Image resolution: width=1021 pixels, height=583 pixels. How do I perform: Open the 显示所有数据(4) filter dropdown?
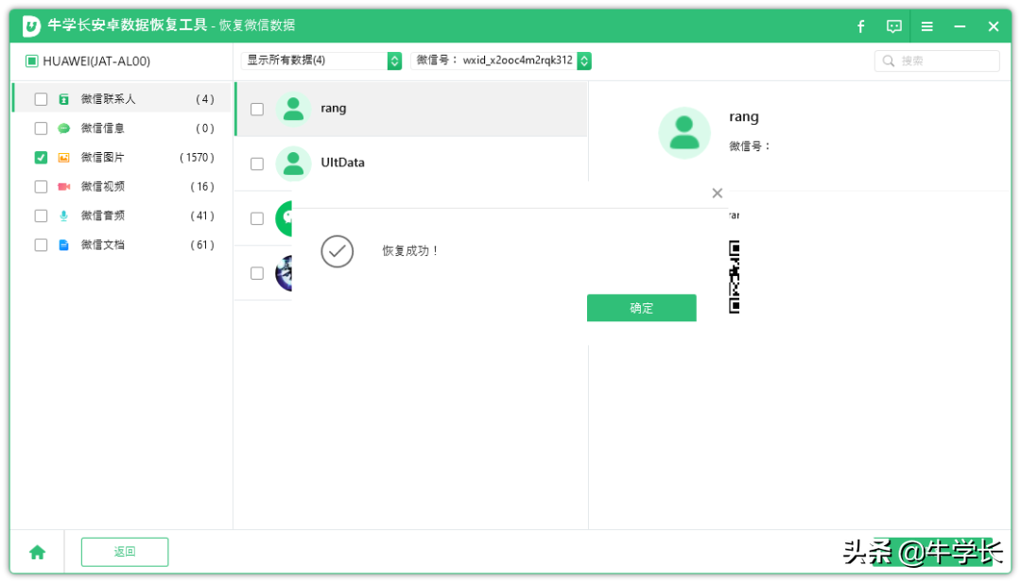click(x=321, y=60)
